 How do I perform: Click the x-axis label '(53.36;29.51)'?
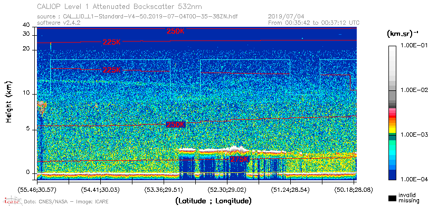click(x=164, y=189)
